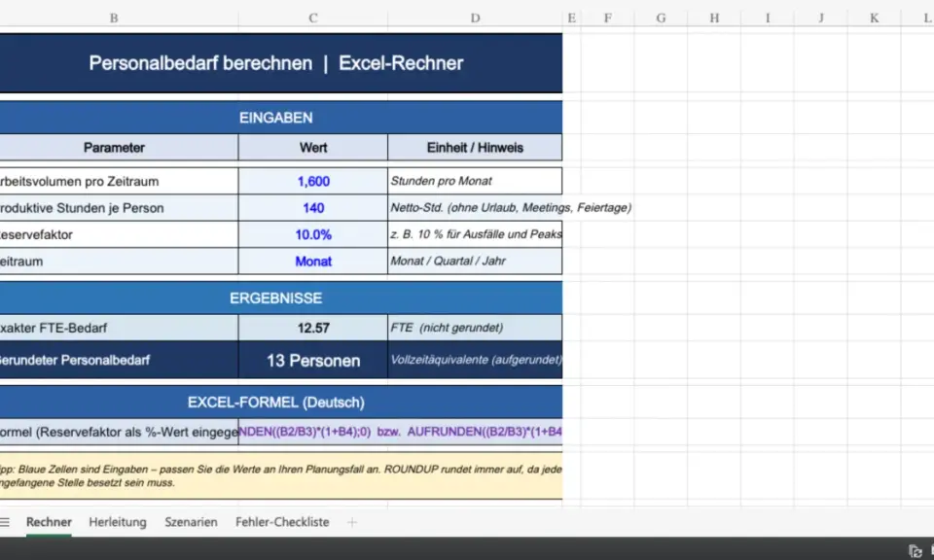Open the all-sheets list hamburger icon

point(5,522)
